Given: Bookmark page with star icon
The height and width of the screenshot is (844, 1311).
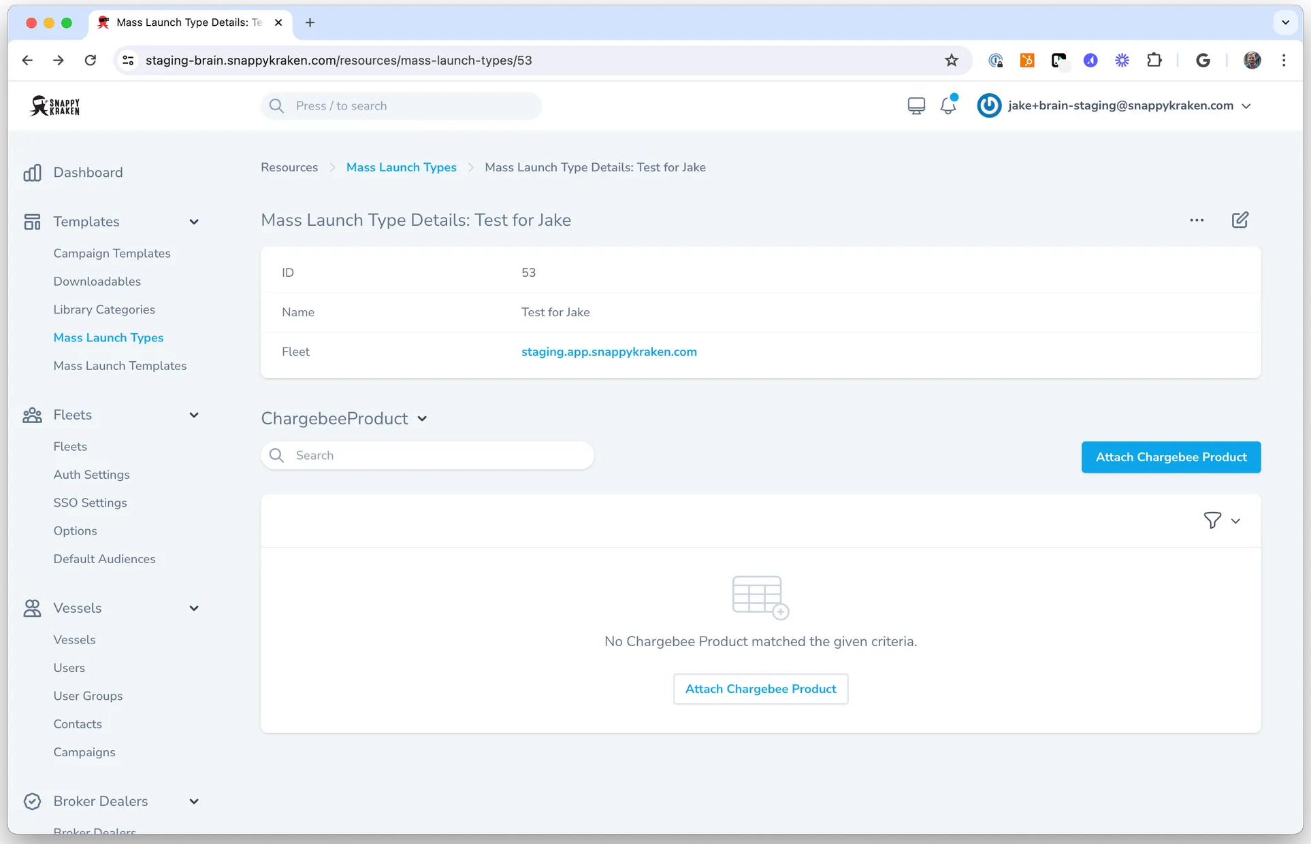Looking at the screenshot, I should [x=951, y=61].
